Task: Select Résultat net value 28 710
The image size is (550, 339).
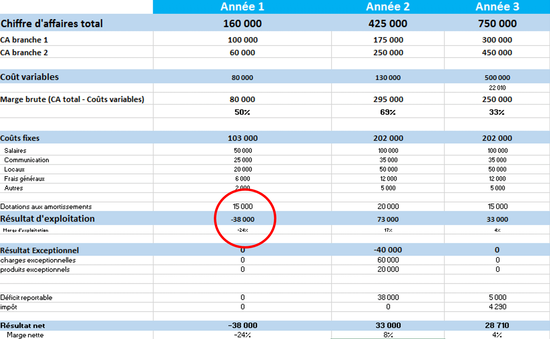Action: pos(497,325)
